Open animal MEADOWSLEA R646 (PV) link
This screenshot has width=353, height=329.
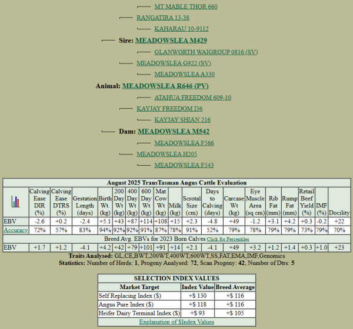pos(165,86)
